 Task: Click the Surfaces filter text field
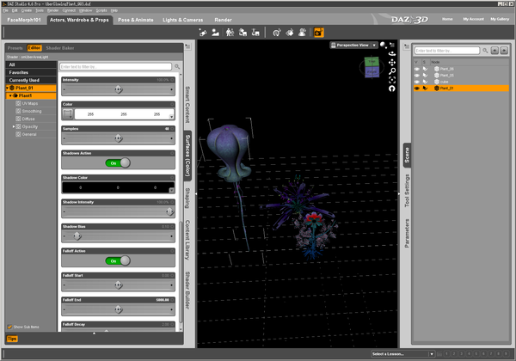[115, 67]
